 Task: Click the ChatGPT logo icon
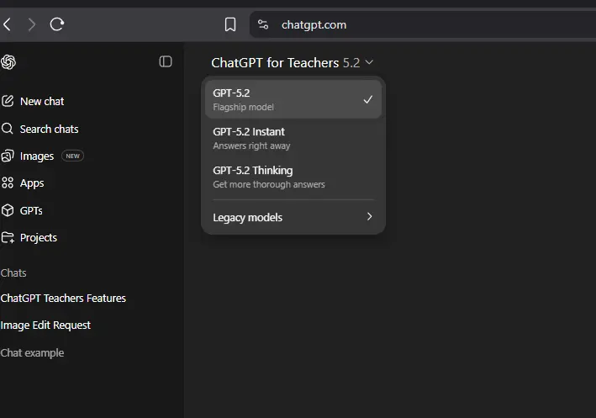(x=8, y=62)
